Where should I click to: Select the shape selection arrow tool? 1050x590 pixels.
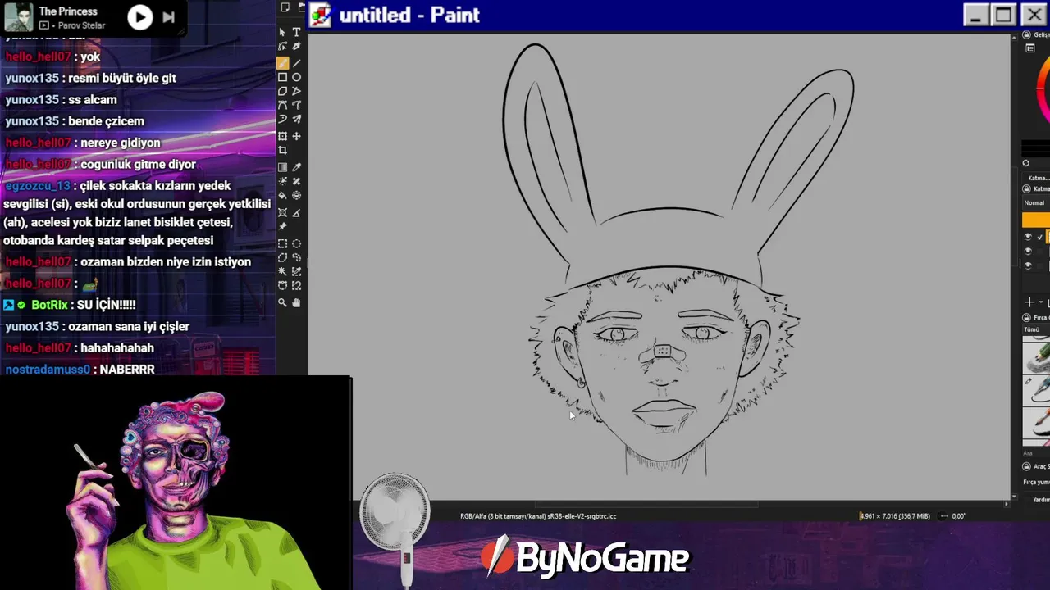(x=282, y=33)
